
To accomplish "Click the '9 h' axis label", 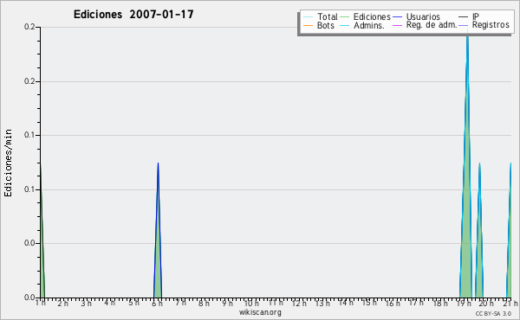I will 227,304.
